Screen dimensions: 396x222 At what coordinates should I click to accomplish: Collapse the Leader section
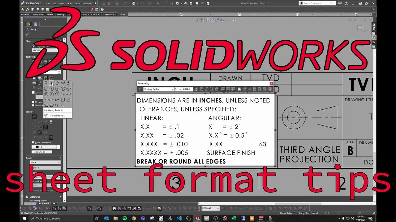pos(61,112)
